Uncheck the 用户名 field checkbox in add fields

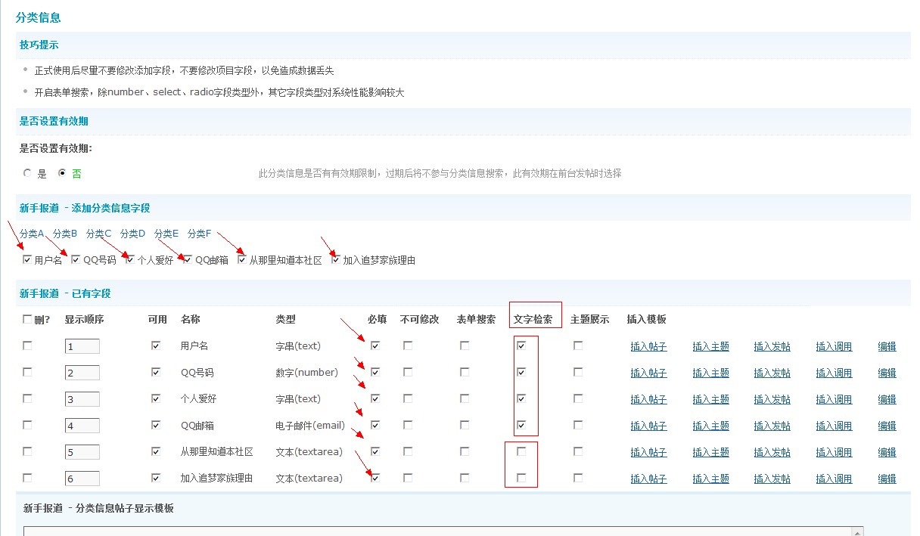tap(27, 260)
